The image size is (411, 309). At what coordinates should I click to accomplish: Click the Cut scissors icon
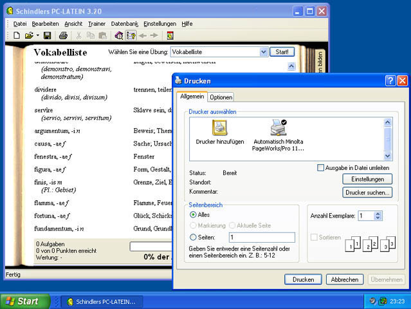tap(78, 35)
